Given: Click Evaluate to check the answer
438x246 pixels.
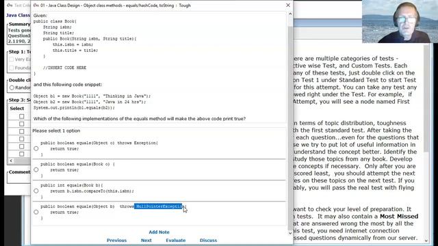Looking at the screenshot, I should coord(175,240).
